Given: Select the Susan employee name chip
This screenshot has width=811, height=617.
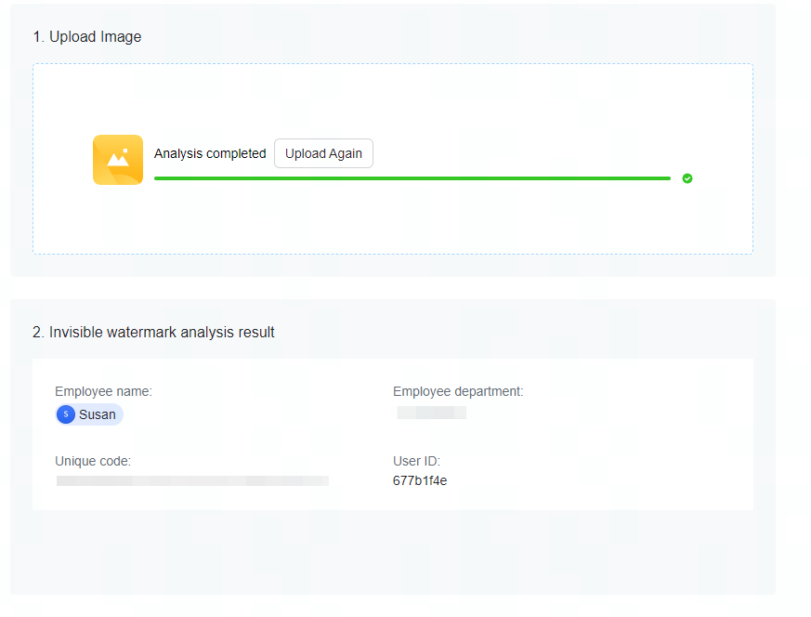Looking at the screenshot, I should click(x=88, y=414).
